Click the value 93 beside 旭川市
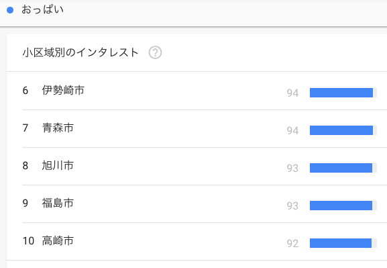 click(292, 169)
